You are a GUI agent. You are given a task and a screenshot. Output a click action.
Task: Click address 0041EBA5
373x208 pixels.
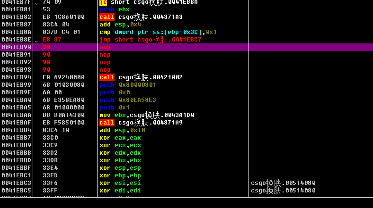pyautogui.click(x=16, y=108)
